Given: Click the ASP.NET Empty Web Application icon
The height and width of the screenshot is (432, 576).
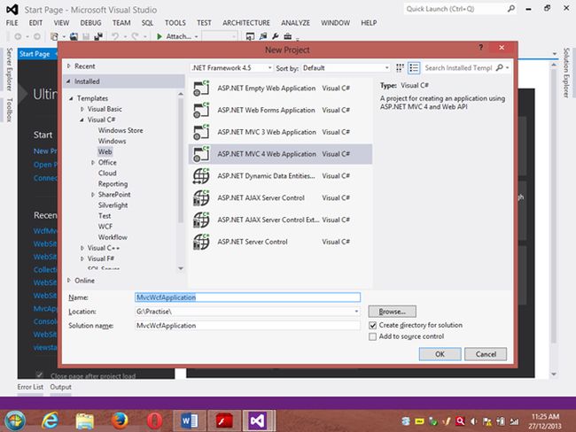Looking at the screenshot, I should (201, 89).
